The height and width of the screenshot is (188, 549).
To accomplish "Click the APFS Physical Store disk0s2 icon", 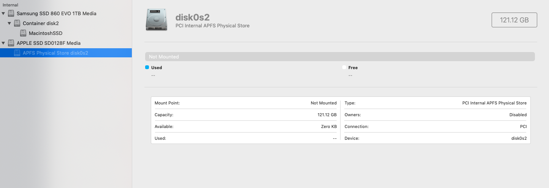I will click(17, 53).
